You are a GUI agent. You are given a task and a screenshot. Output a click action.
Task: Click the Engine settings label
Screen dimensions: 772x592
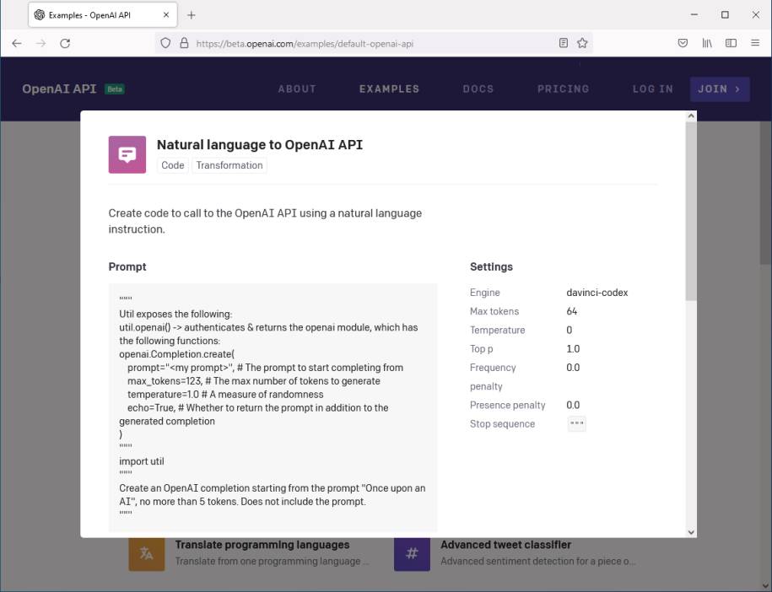(485, 293)
